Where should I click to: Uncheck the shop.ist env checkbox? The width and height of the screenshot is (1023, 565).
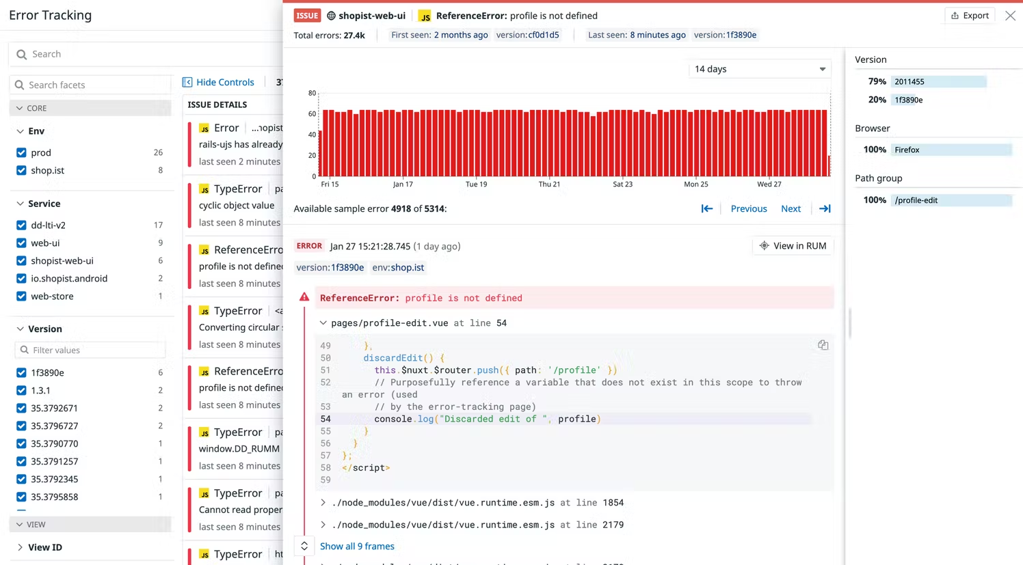21,170
